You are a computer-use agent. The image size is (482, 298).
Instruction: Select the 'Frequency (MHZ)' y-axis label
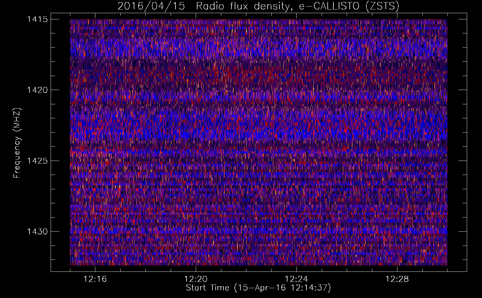click(x=17, y=143)
